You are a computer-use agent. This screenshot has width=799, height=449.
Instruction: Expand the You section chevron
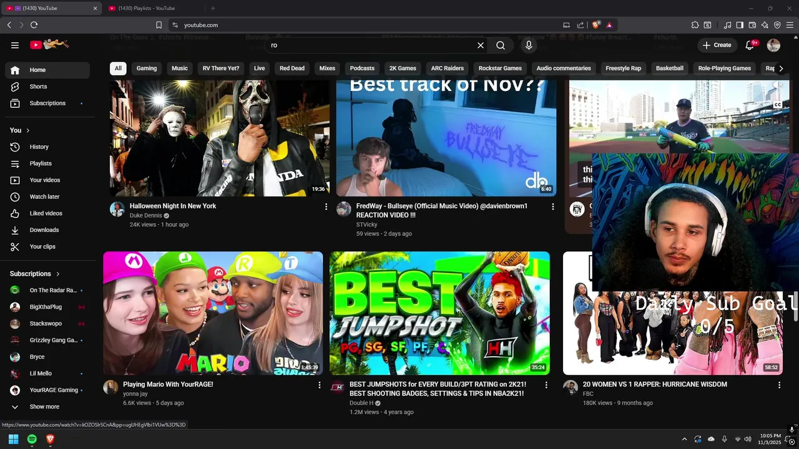27,130
